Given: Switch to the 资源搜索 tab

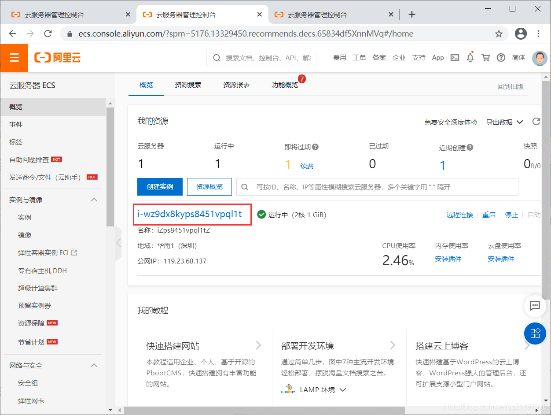Looking at the screenshot, I should [x=188, y=85].
